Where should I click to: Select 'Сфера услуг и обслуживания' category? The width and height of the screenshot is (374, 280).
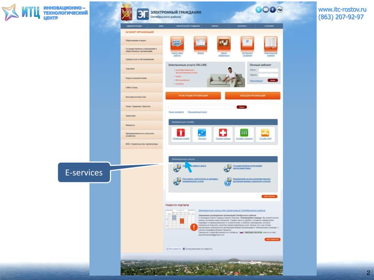pos(142,59)
